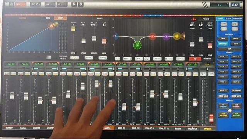Open FX MASTERS

coord(223,106)
